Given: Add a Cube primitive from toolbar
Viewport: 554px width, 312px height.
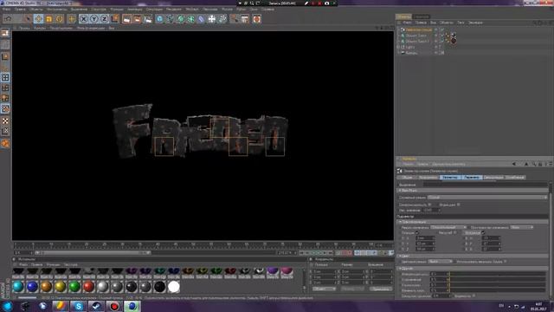Looking at the screenshot, I should pyautogui.click(x=159, y=19).
